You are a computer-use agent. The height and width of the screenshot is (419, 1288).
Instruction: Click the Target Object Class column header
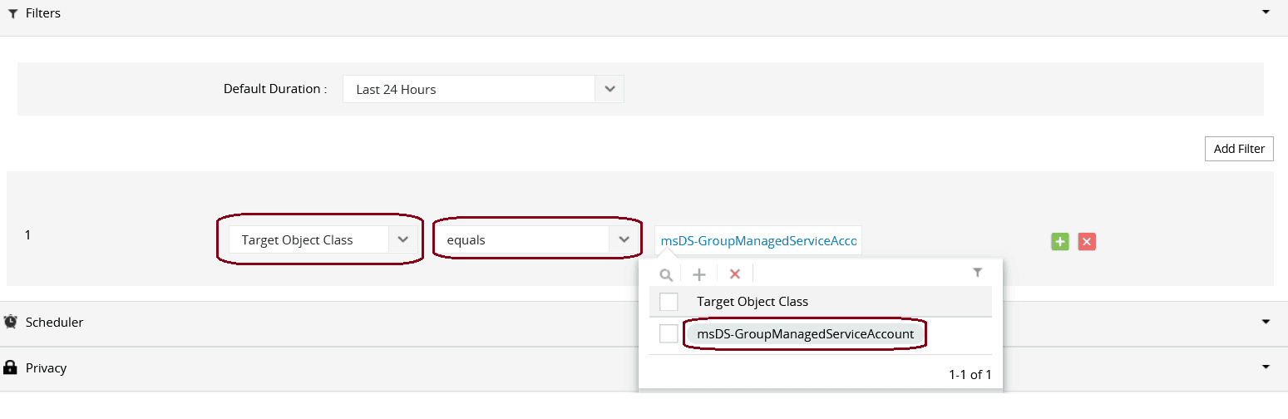click(752, 302)
